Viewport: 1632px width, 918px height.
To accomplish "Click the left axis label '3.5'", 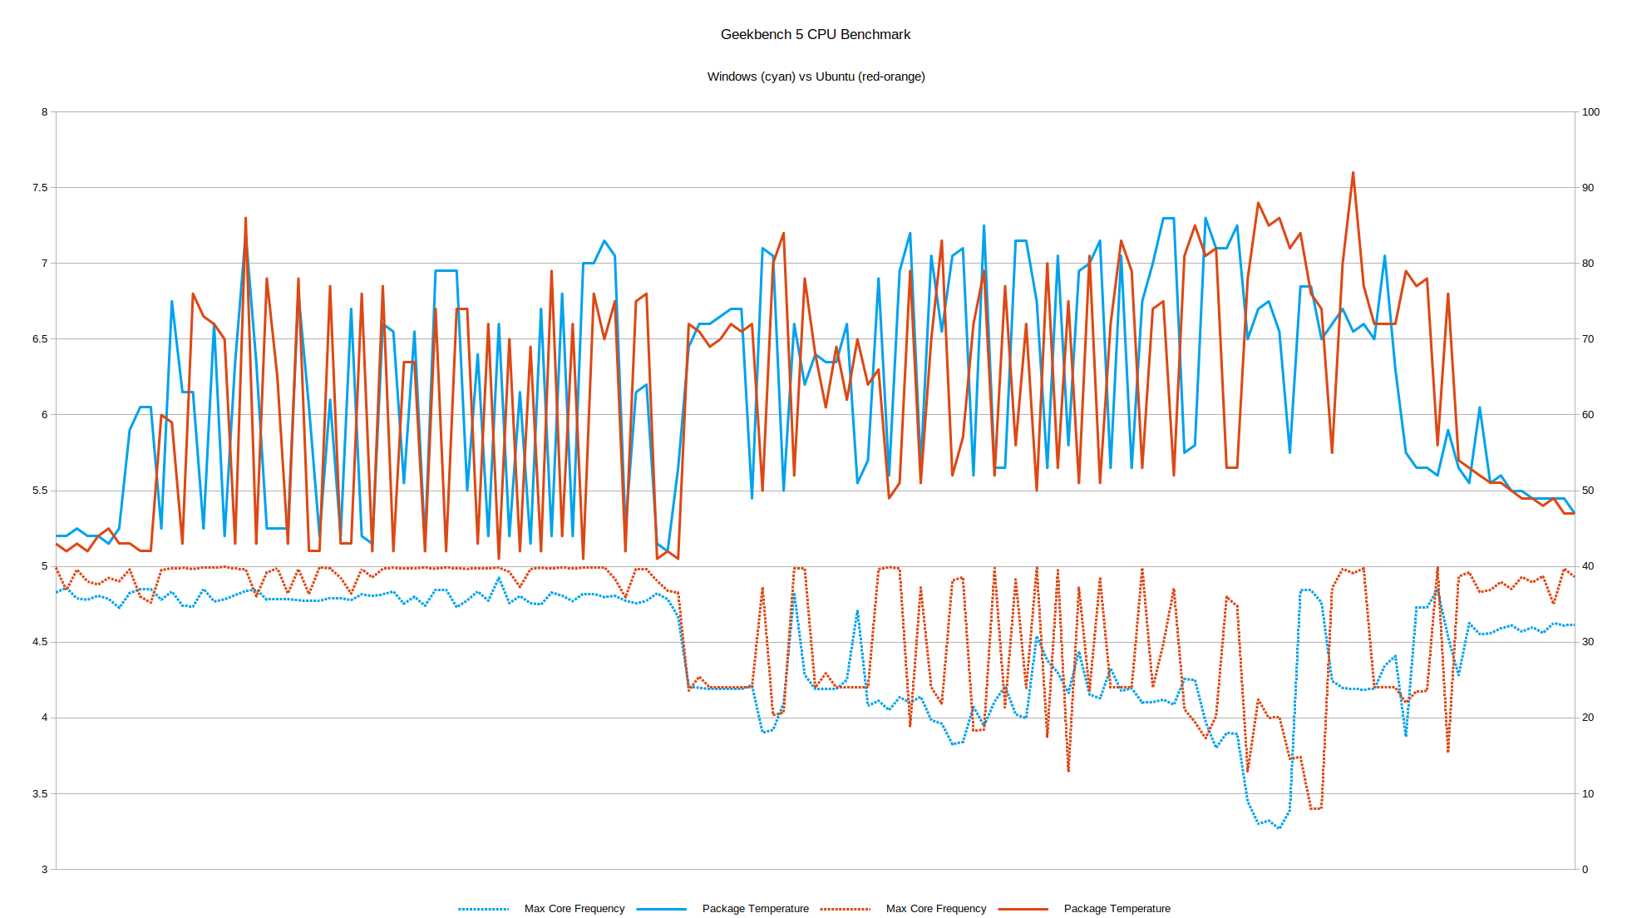I will pyautogui.click(x=40, y=794).
